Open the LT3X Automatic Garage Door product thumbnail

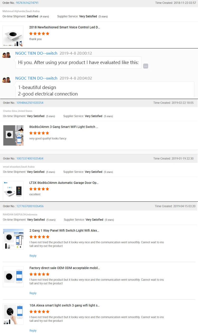(13, 191)
